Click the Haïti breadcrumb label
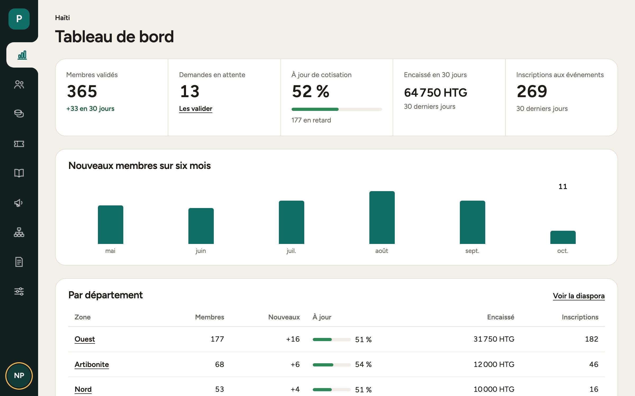The image size is (635, 396). tap(62, 18)
